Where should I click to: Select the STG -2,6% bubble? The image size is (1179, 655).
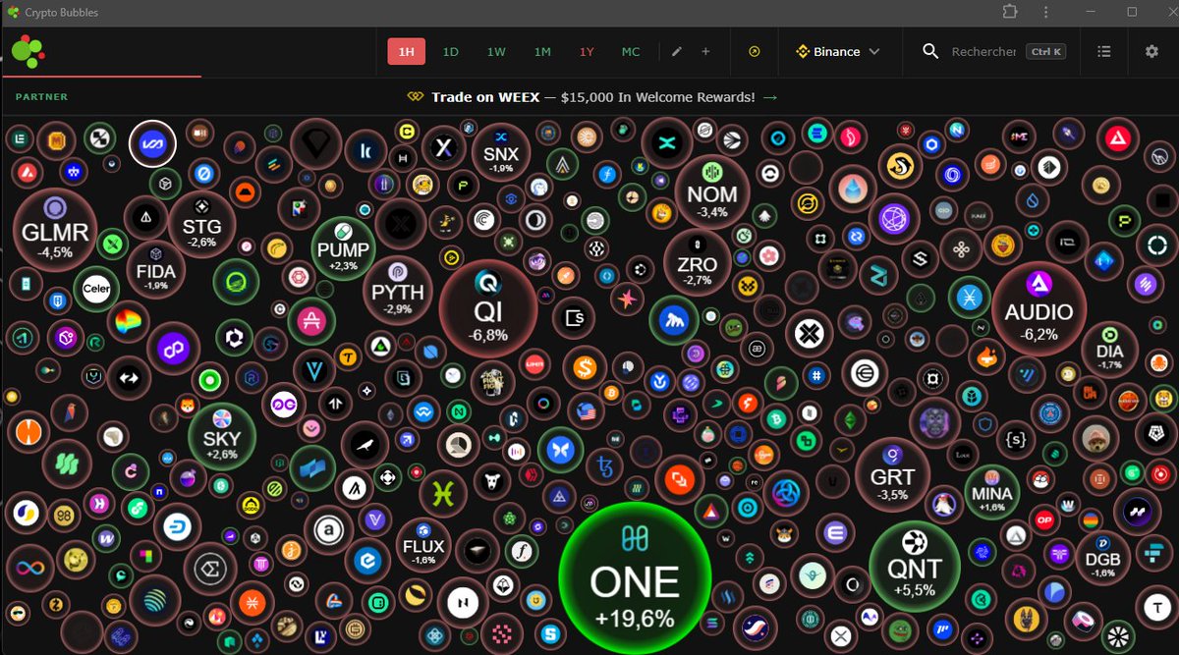(x=202, y=225)
